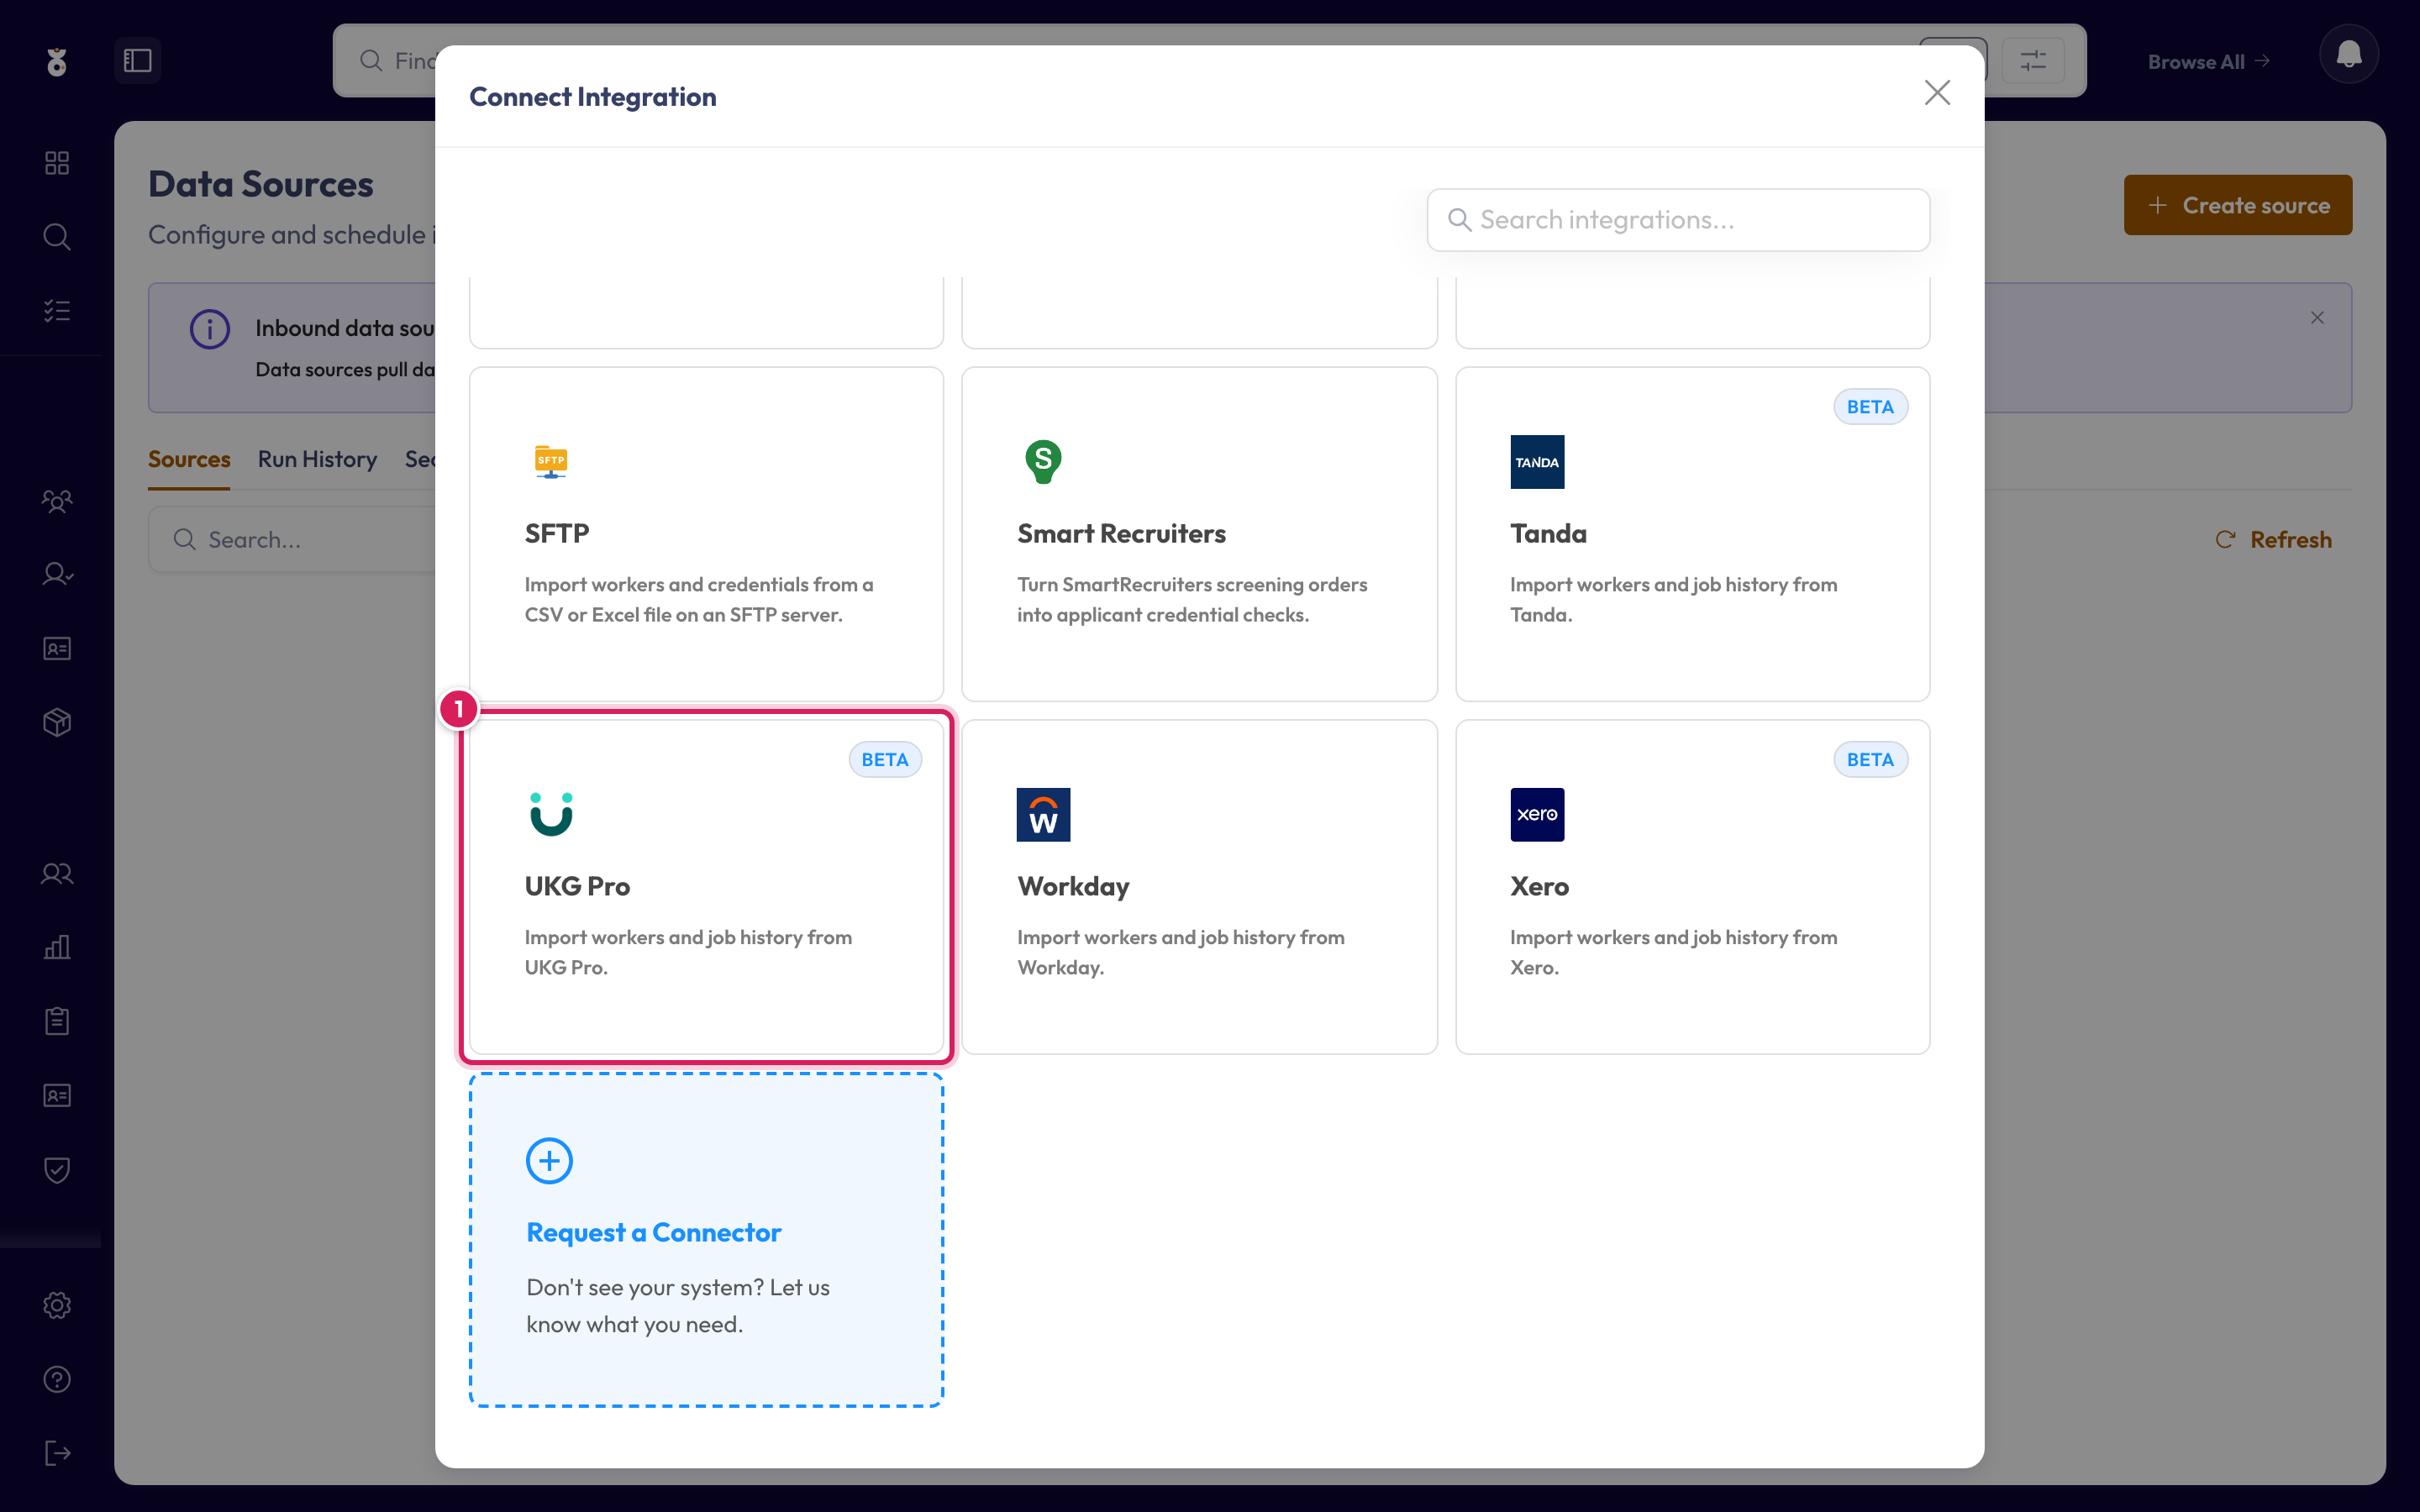Click the Search integrations field
Image resolution: width=2420 pixels, height=1512 pixels.
pyautogui.click(x=1678, y=220)
